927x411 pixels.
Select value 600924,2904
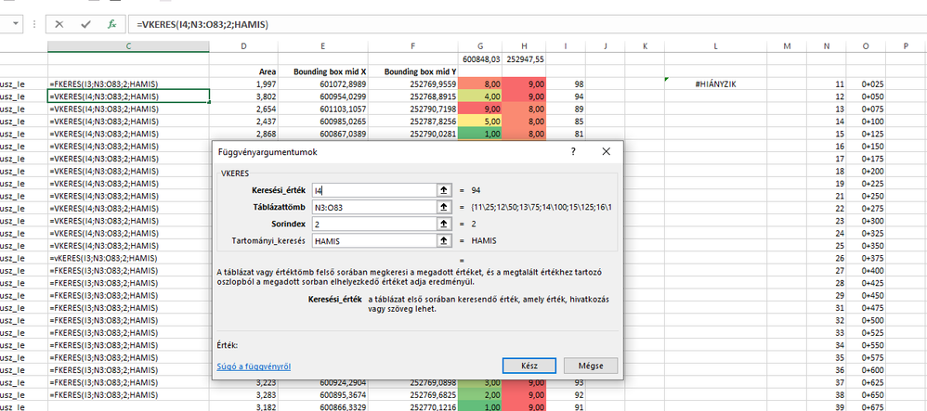click(323, 382)
